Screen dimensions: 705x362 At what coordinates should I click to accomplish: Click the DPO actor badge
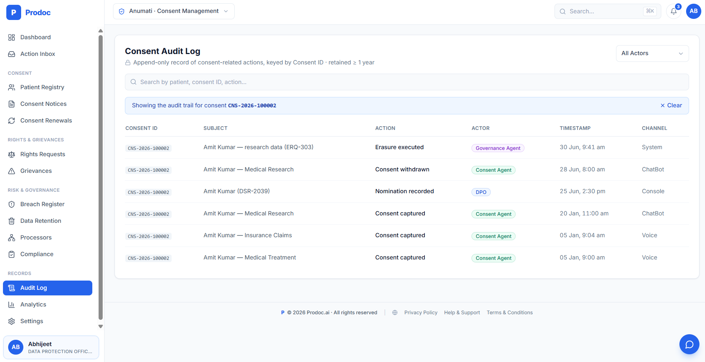[x=481, y=192]
